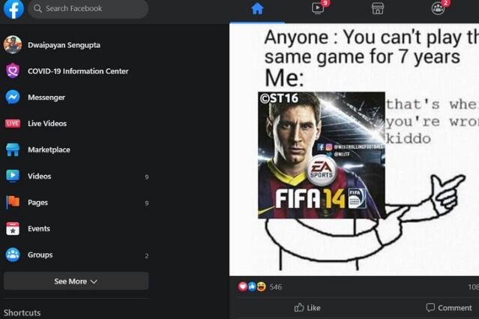
Task: Open the Groups sidebar icon
Action: tap(13, 254)
